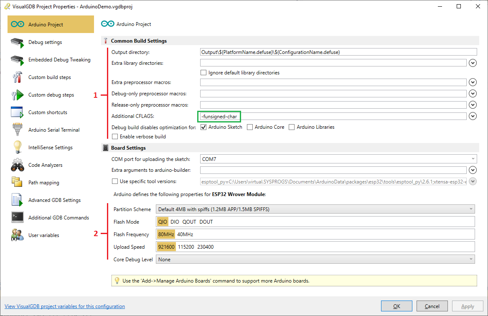Enable verbose build checkbox
The width and height of the screenshot is (488, 316).
(115, 136)
